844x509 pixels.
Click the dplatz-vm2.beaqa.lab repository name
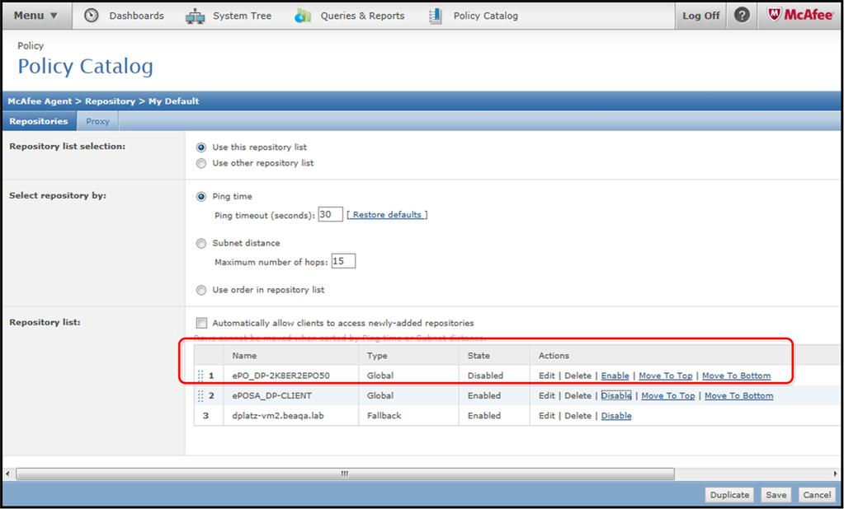(278, 415)
